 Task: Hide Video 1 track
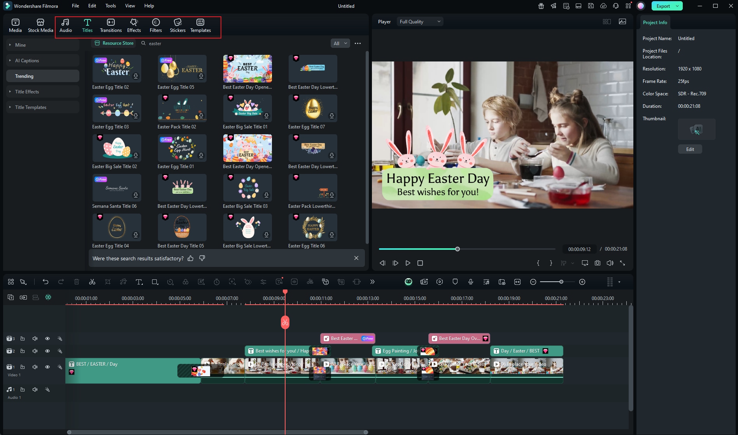[x=47, y=367]
